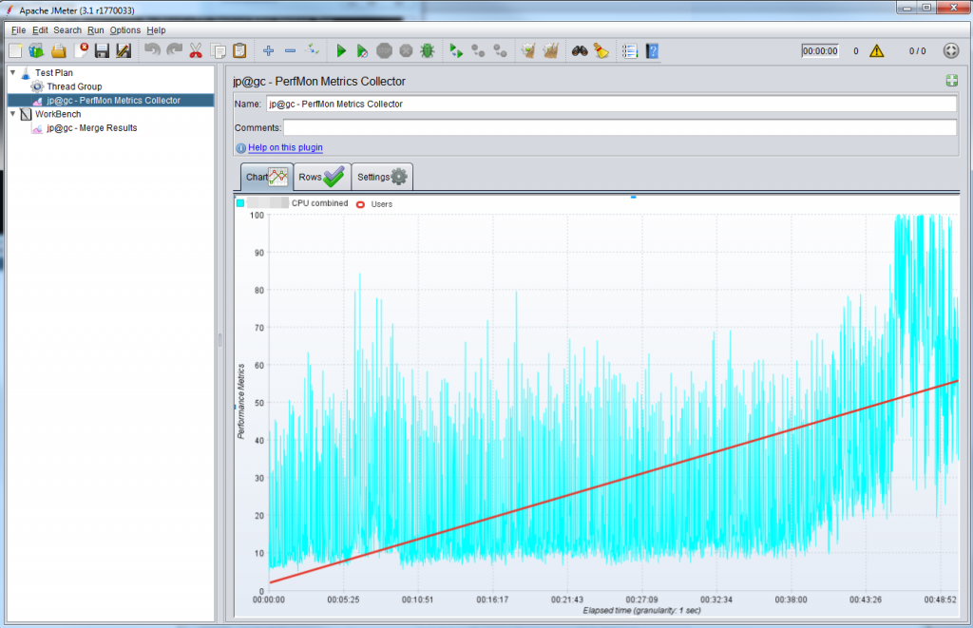Click the CPU combined legend label
This screenshot has height=628, width=973.
[319, 203]
